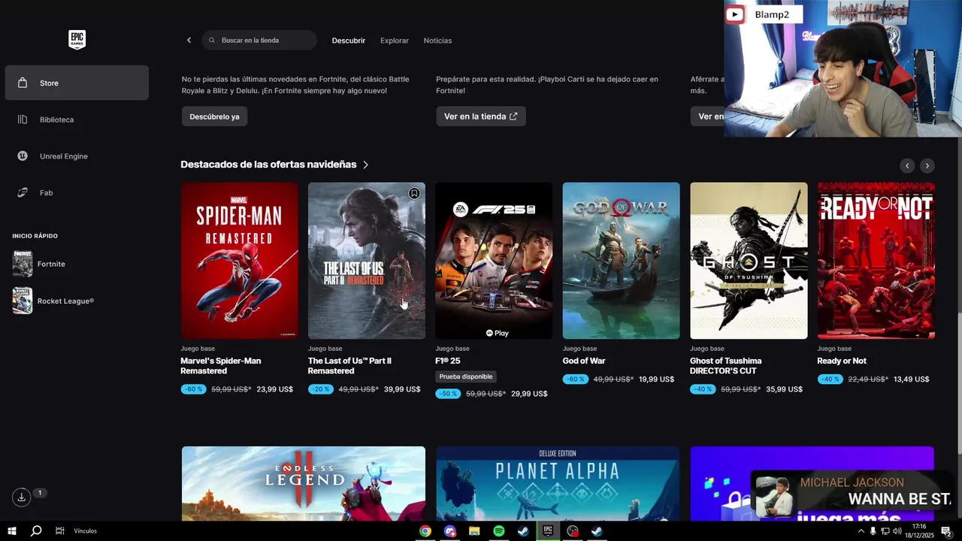Add The Last of Us to wishlist icon

[414, 194]
